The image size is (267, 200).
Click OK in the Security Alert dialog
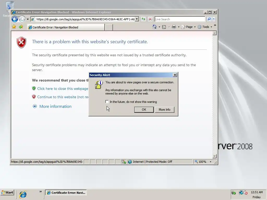coord(144,110)
